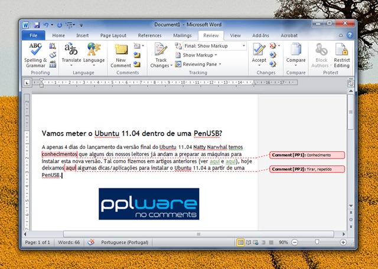Switch to the References tab
The height and width of the screenshot is (269, 378).
[x=149, y=35]
